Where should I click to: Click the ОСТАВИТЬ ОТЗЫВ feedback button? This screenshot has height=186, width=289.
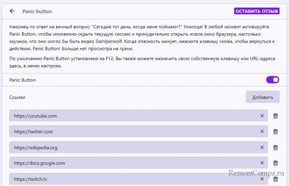[256, 11]
